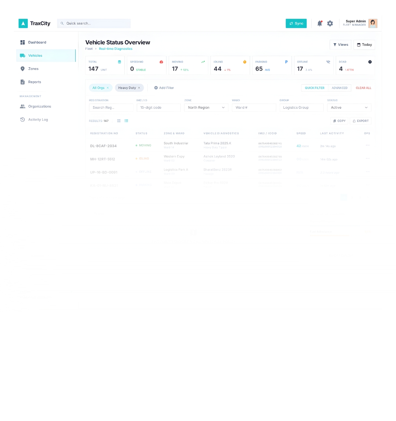This screenshot has height=421, width=396.
Task: Sort by Speed column header
Action: click(x=301, y=134)
